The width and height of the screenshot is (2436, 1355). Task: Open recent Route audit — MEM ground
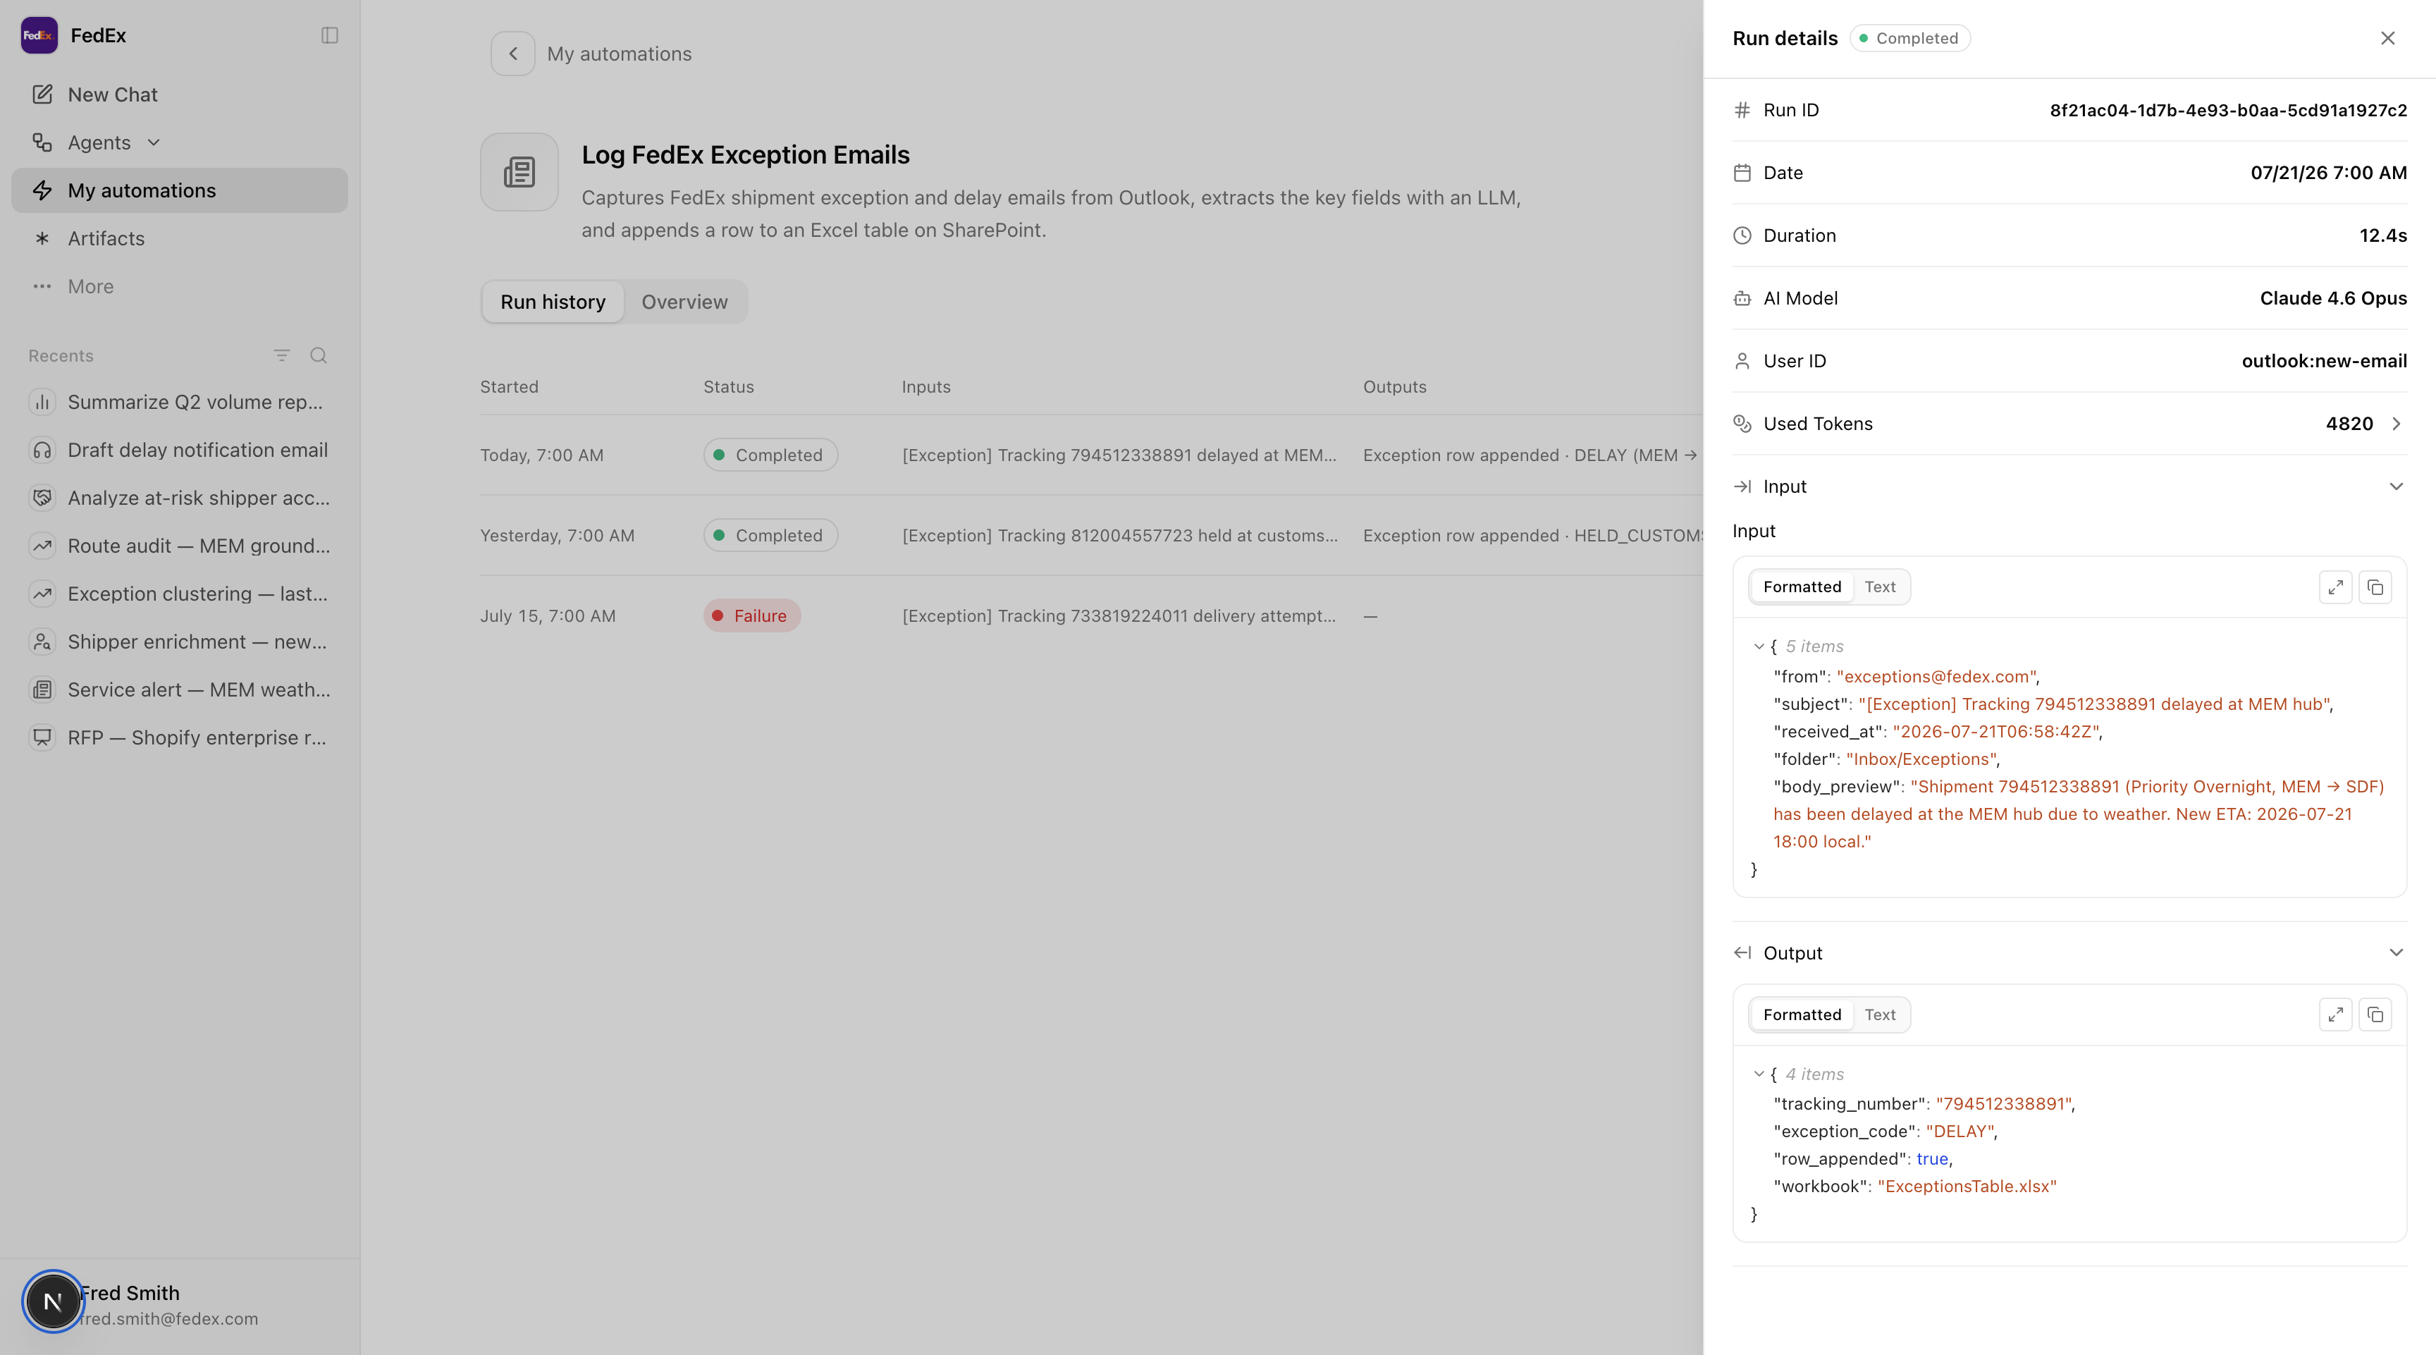click(179, 546)
